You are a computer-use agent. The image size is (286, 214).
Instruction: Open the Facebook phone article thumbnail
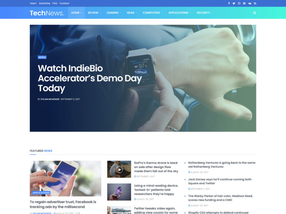tap(66, 178)
